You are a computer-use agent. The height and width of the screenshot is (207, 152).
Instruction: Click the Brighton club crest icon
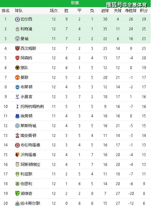click(17, 87)
